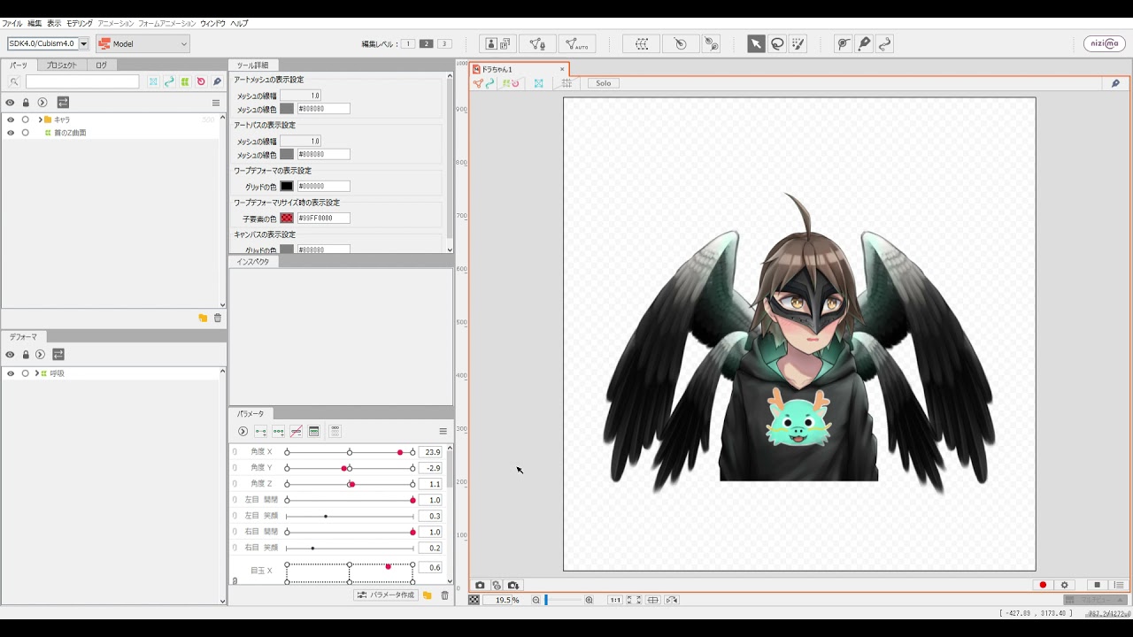Viewport: 1133px width, 637px height.
Task: Click the parameter panel trash icon
Action: pos(444,595)
